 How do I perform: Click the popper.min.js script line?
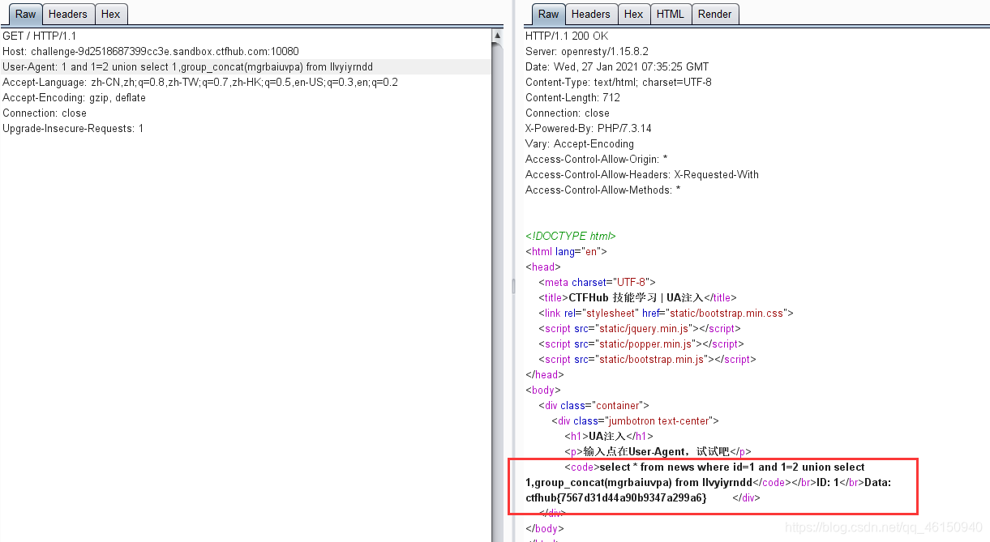tap(640, 344)
